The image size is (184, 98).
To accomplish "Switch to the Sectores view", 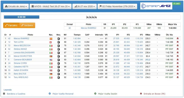I will click(x=27, y=25).
